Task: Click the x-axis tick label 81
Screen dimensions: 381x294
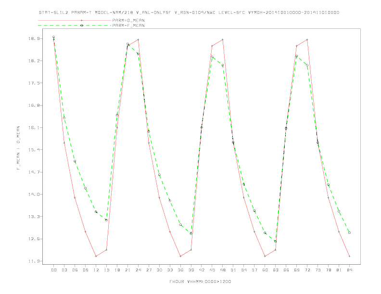Action: pyautogui.click(x=339, y=270)
